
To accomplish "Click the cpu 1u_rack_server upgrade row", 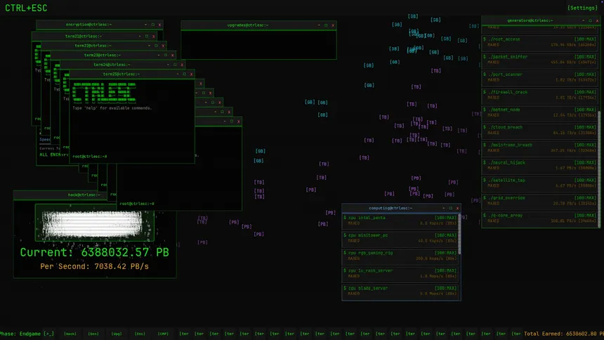I will (400, 273).
